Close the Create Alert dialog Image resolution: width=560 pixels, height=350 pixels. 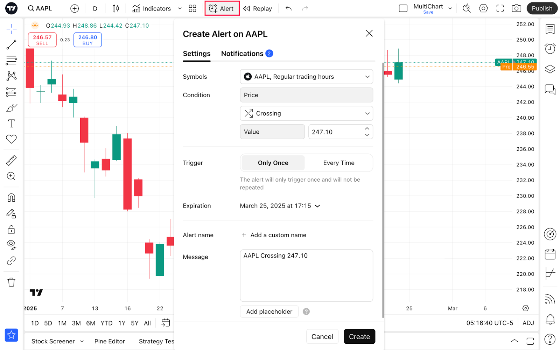(369, 33)
